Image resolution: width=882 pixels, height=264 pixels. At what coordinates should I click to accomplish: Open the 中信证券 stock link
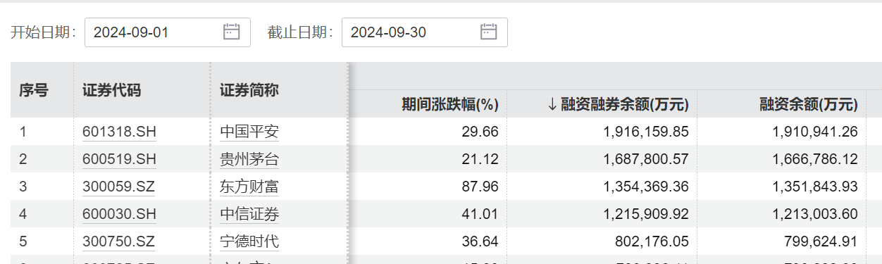tap(249, 214)
